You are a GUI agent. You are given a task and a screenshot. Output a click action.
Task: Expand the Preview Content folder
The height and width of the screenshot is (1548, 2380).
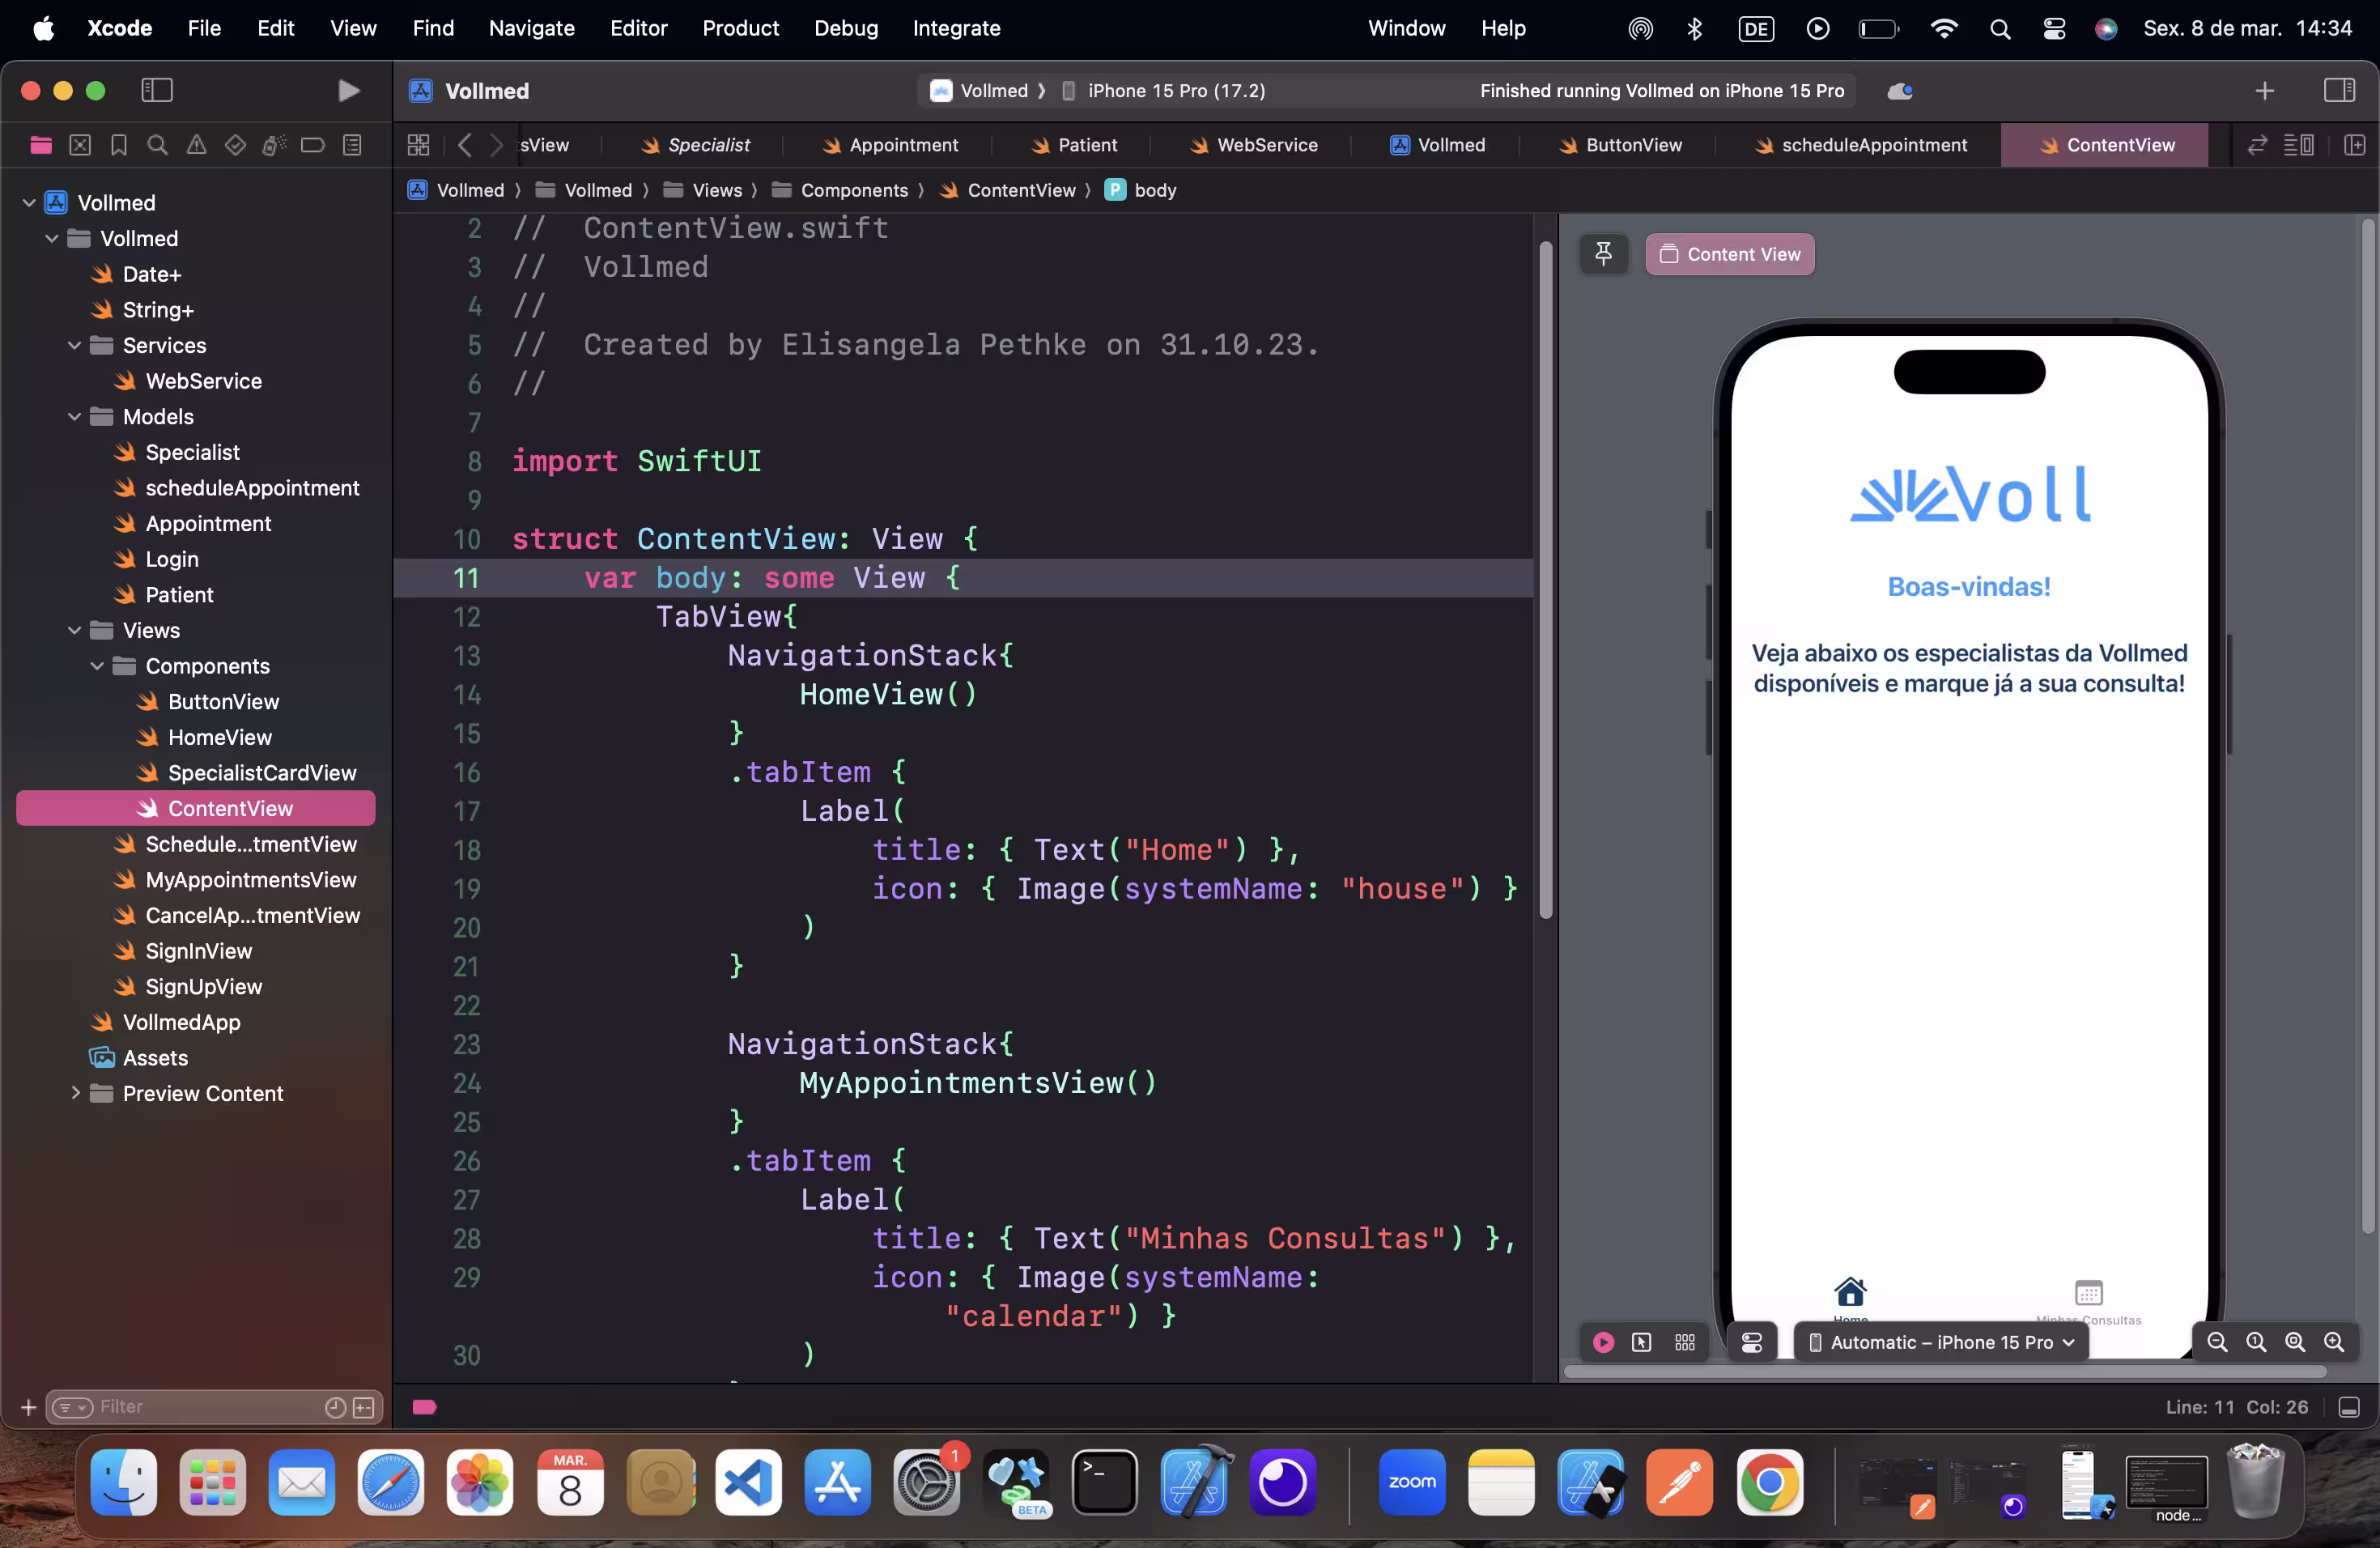coord(75,1093)
